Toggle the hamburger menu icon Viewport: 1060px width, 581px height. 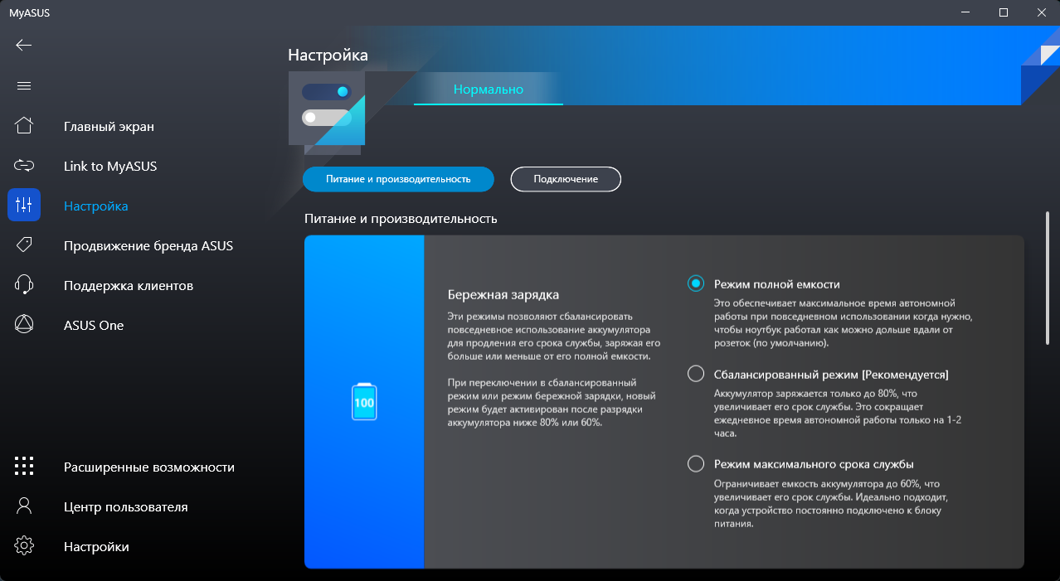pos(23,85)
